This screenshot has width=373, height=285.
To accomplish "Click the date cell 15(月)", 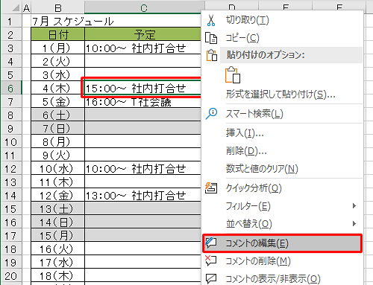I will click(x=58, y=235).
